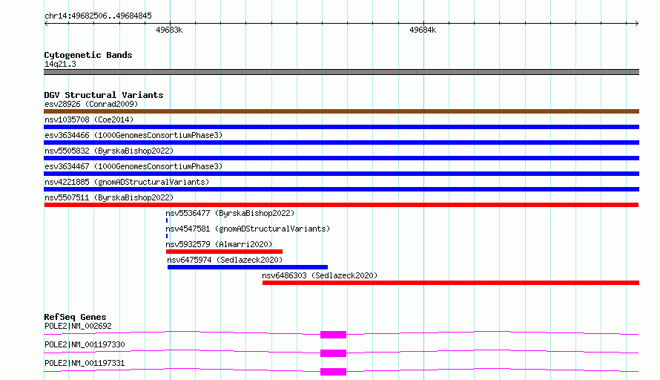Click the 49684k ruler label
This screenshot has height=380, width=660.
[423, 30]
